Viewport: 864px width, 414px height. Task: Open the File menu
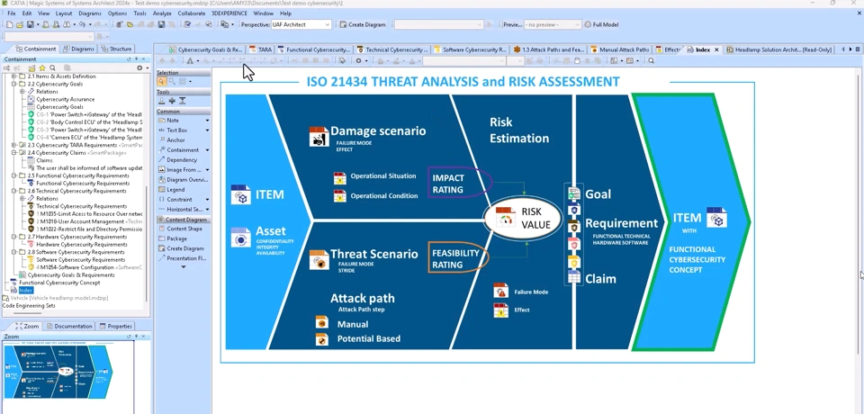[x=11, y=13]
